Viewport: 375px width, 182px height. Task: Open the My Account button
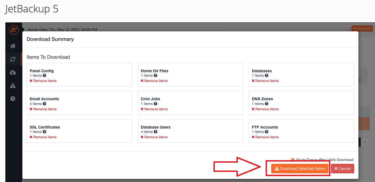362,29
